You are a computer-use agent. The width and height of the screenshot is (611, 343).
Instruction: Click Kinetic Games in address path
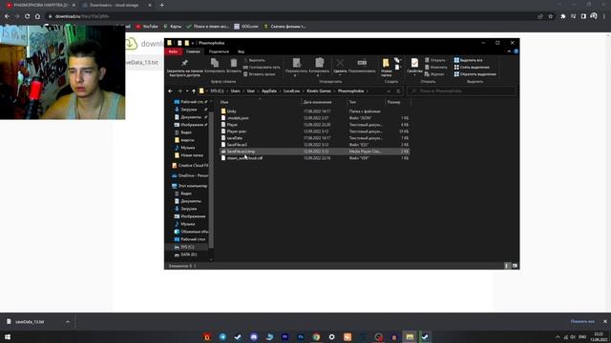point(319,91)
